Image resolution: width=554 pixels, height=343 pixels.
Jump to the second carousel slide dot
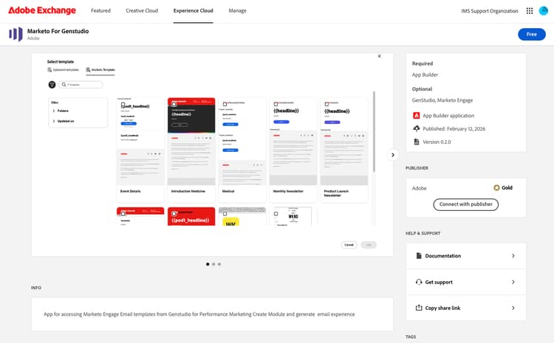pyautogui.click(x=213, y=264)
